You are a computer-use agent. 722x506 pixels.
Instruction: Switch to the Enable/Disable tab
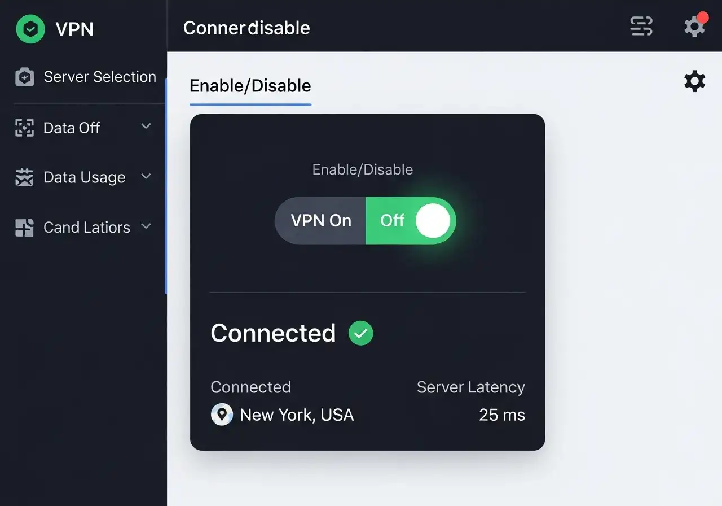coord(250,86)
